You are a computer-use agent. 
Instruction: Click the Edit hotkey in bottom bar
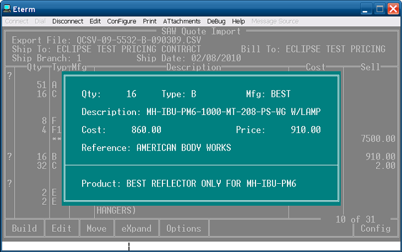pos(62,228)
